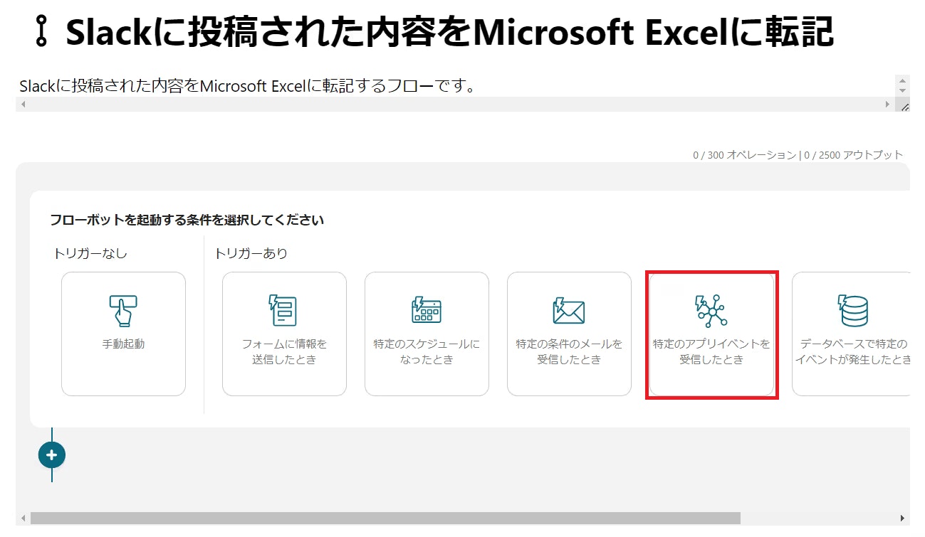Add a step with the plus button
The image size is (925, 537).
pyautogui.click(x=52, y=455)
